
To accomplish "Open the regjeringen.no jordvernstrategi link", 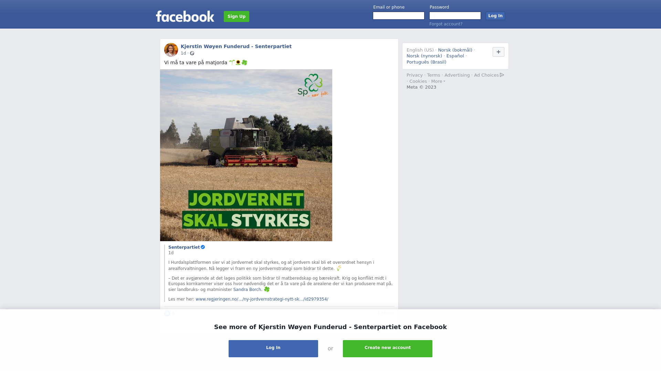I will [x=262, y=299].
